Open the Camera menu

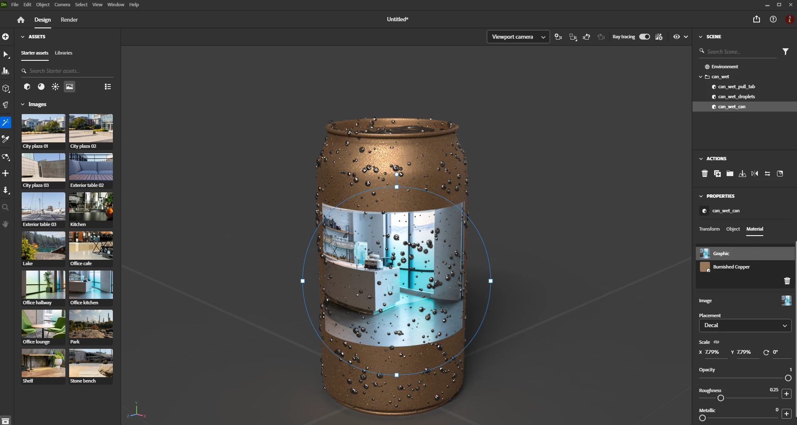tap(62, 5)
